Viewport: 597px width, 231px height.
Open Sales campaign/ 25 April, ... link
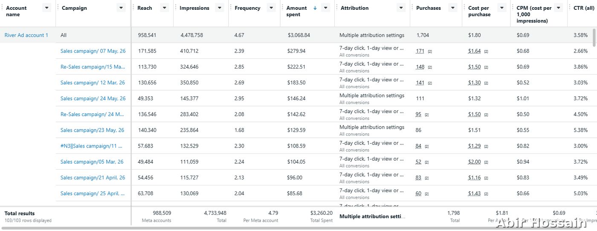tap(93, 193)
